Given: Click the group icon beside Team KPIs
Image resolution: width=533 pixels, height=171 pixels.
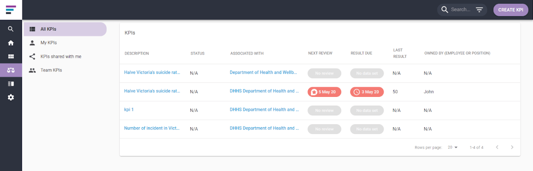Looking at the screenshot, I should coord(32,70).
